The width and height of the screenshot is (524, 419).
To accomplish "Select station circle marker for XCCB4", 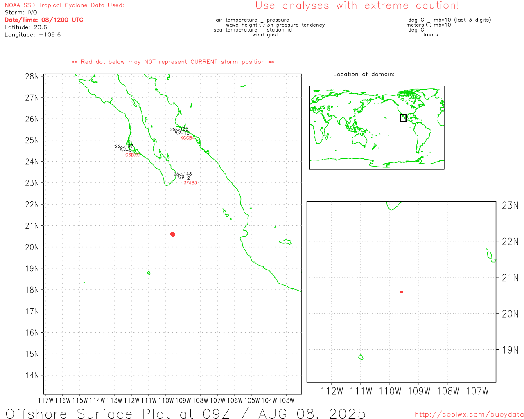I will tap(178, 131).
